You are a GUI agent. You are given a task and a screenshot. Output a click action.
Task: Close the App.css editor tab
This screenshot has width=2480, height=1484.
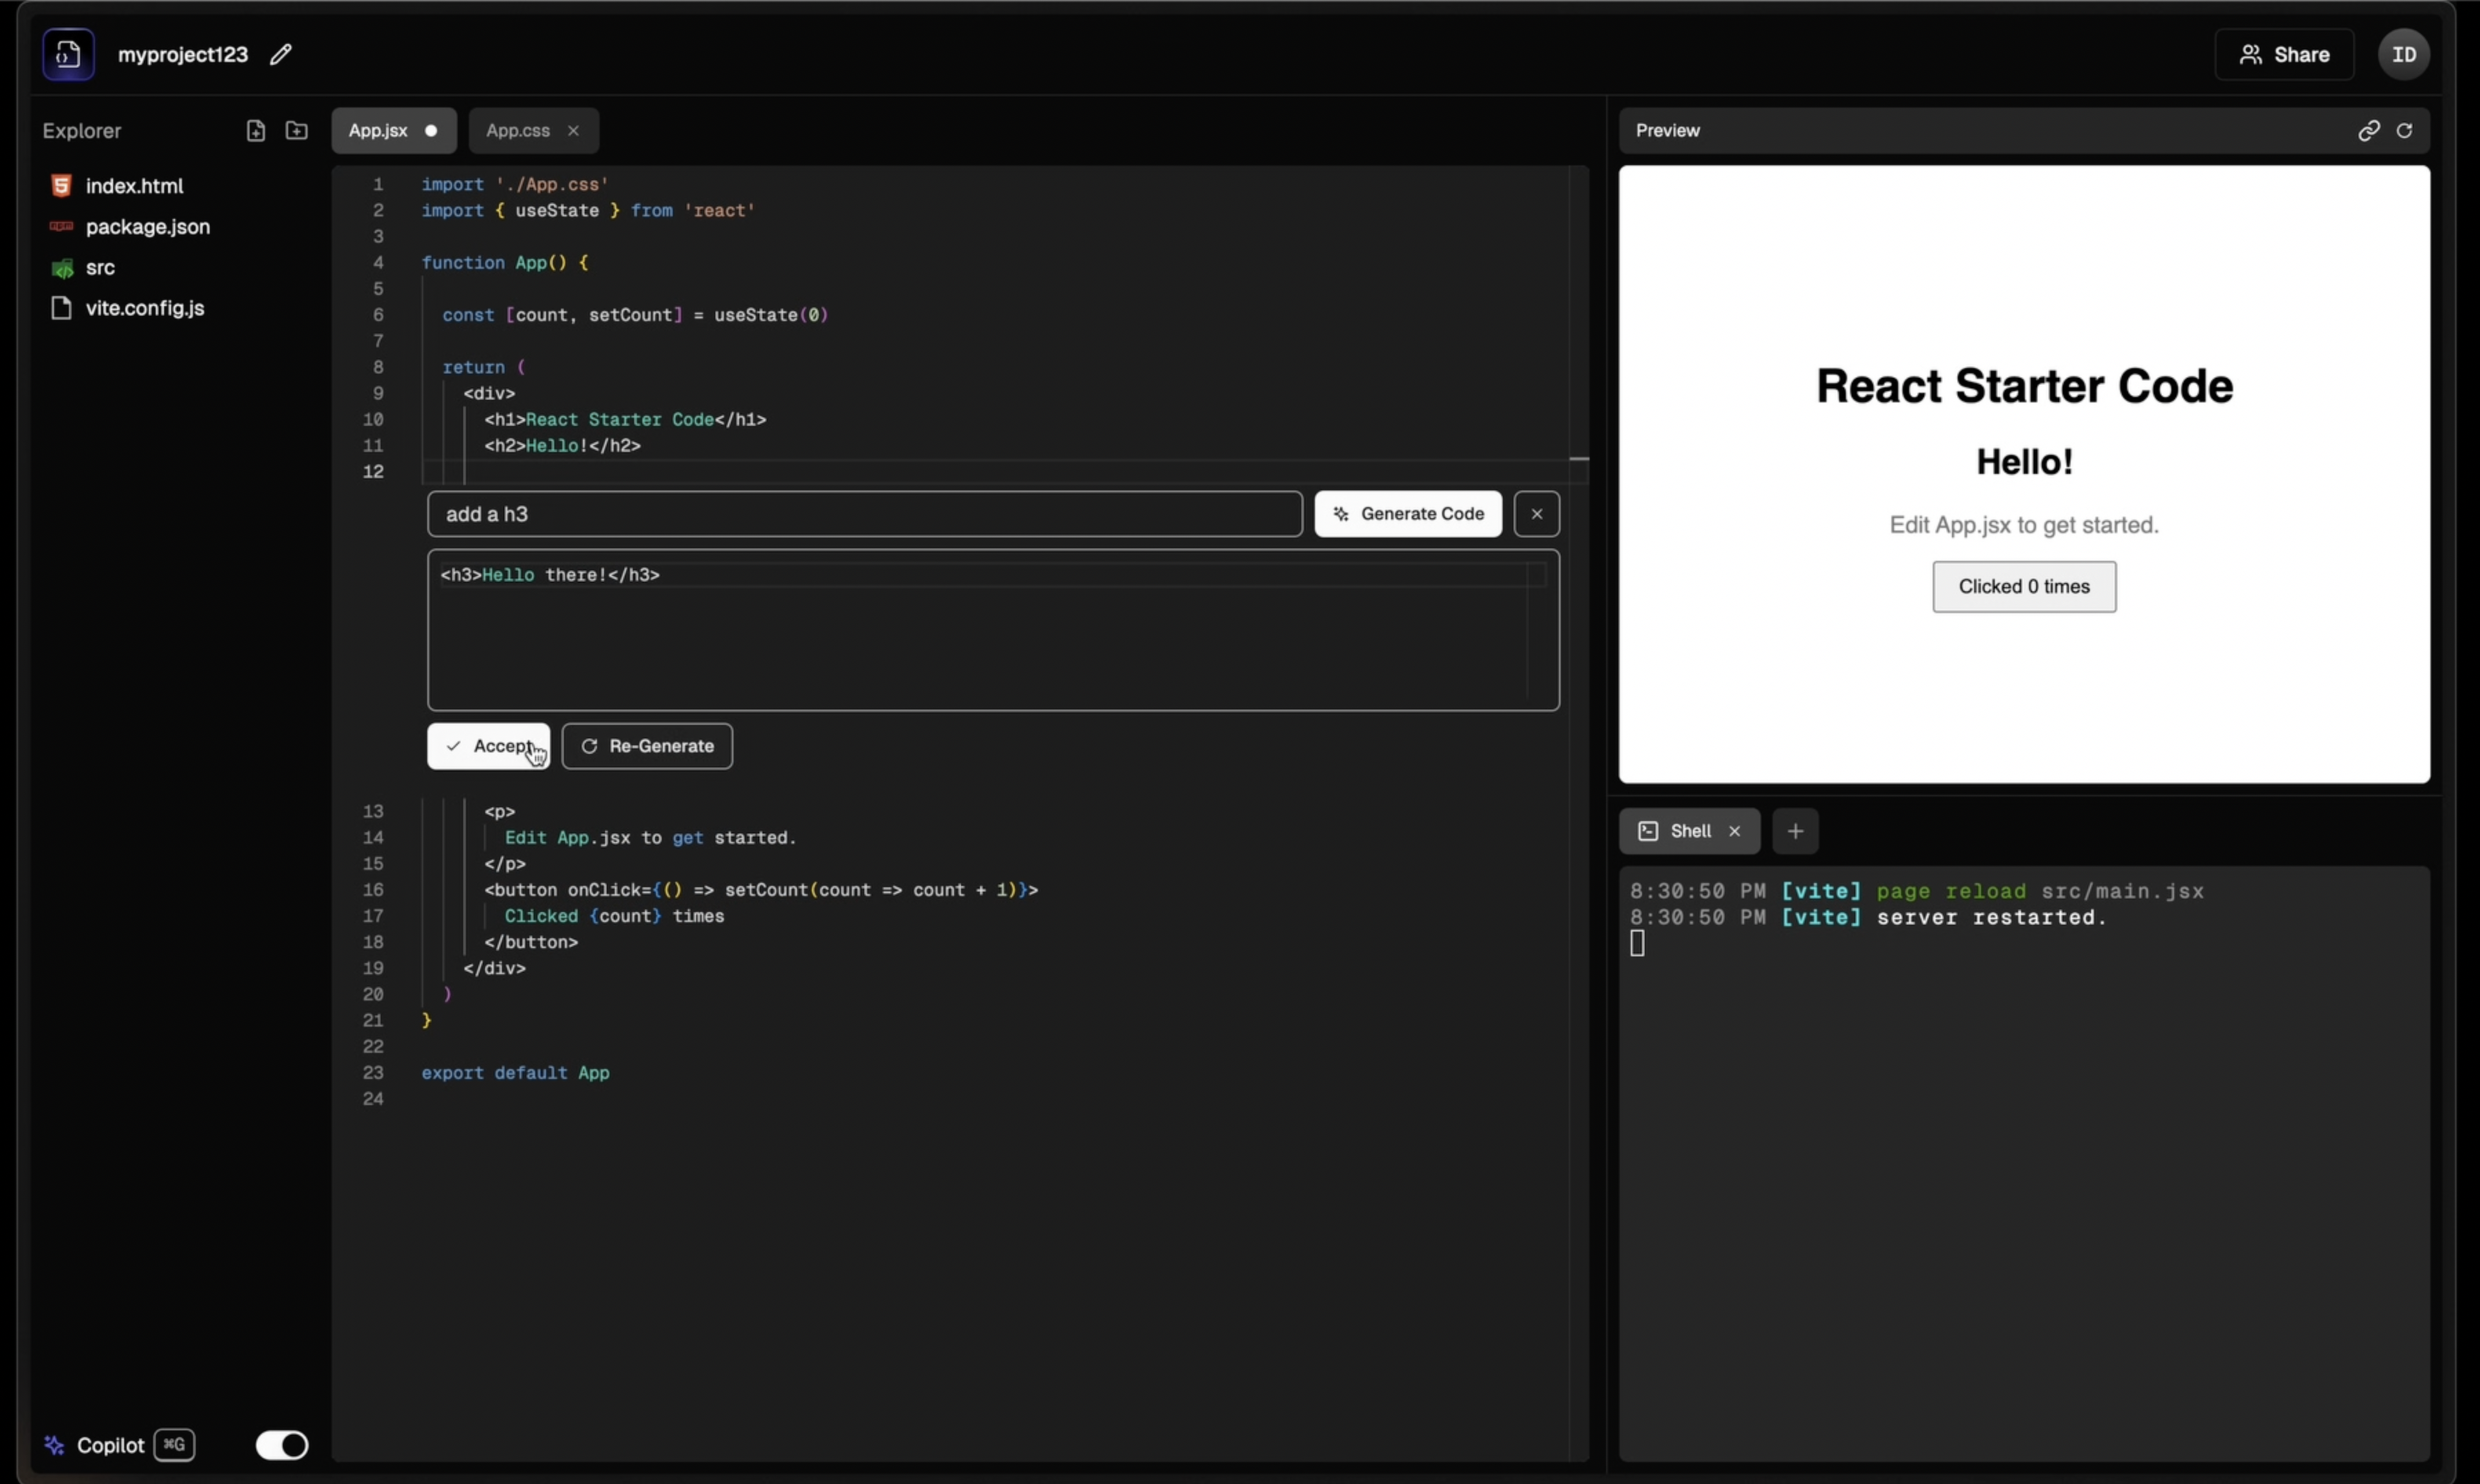coord(572,130)
